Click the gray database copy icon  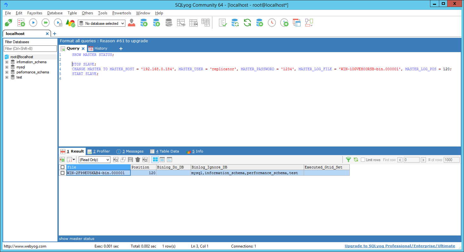[169, 23]
